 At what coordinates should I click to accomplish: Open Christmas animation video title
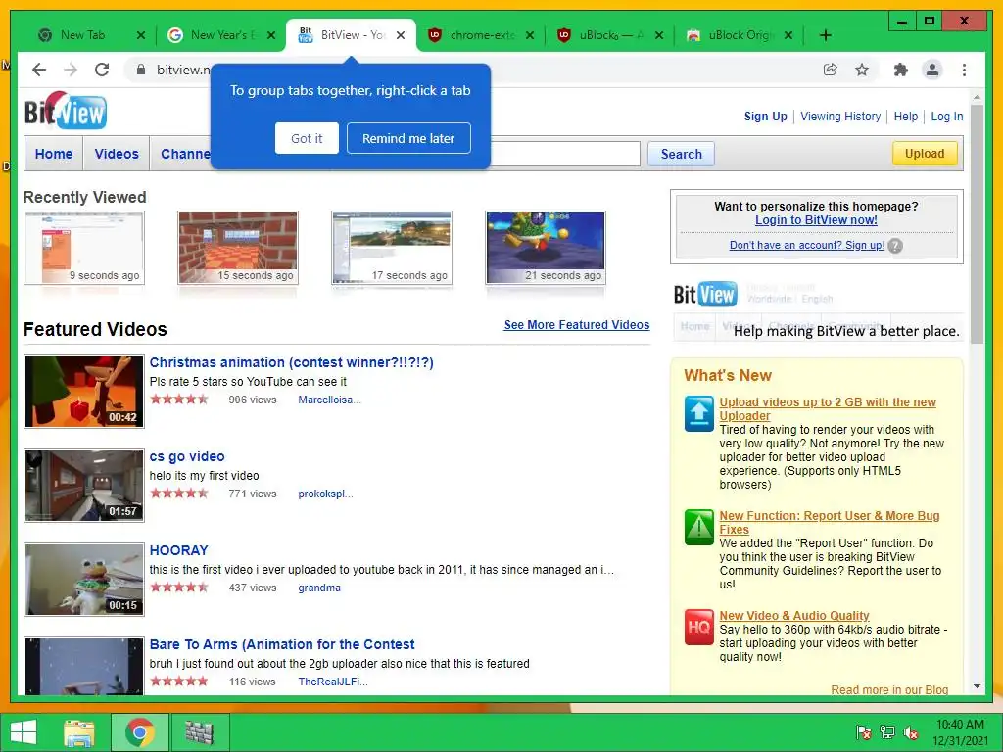[x=291, y=362]
